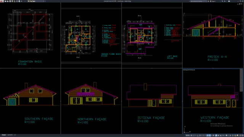Click the UCS icon in western facade viewport
Screen dimensions: 244x137
[x=187, y=129]
